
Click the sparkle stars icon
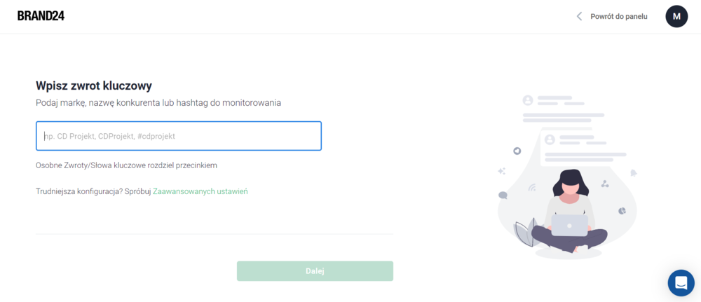pyautogui.click(x=502, y=171)
